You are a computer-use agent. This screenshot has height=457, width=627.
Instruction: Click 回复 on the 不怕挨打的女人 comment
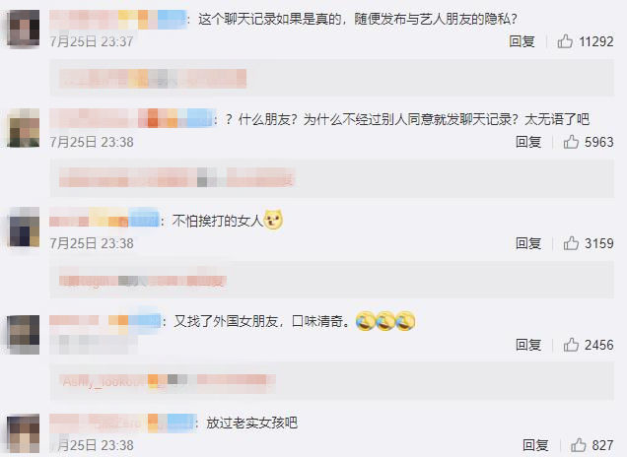528,243
